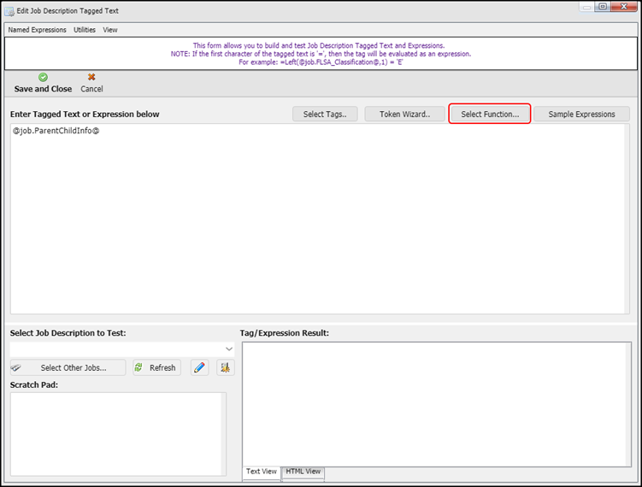Click inside the tagged text expression editor
642x487 pixels.
point(321,222)
